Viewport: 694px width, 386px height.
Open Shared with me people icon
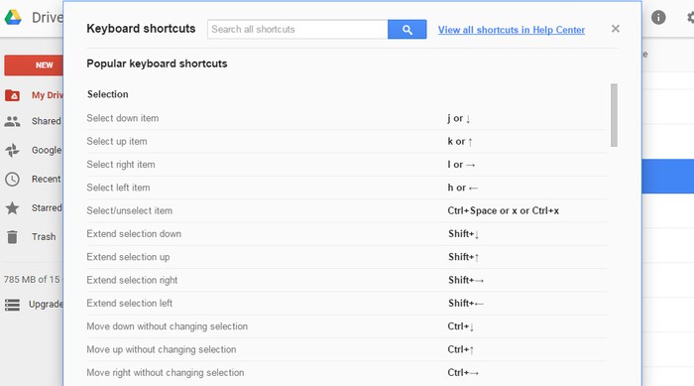pyautogui.click(x=12, y=121)
